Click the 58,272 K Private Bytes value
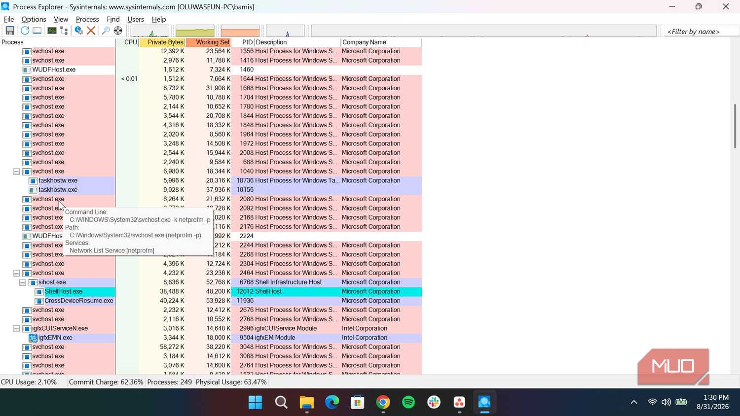Viewport: 740px width, 416px height. pyautogui.click(x=172, y=347)
